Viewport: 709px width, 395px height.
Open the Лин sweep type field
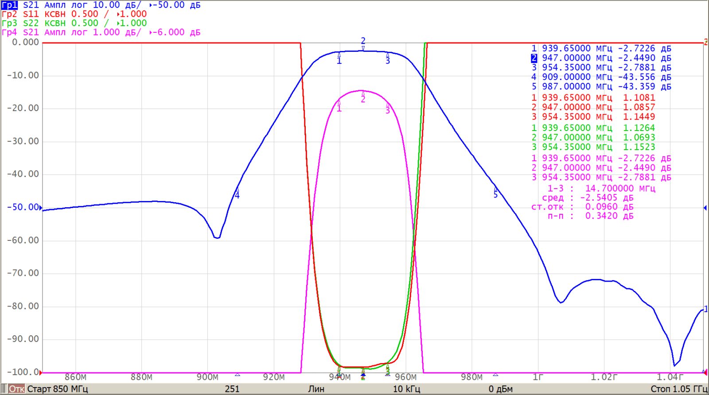pos(316,389)
